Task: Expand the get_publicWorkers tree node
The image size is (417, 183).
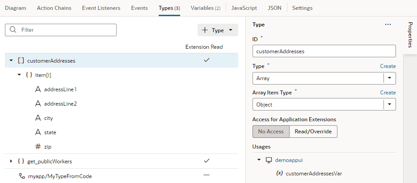Action: (x=11, y=161)
